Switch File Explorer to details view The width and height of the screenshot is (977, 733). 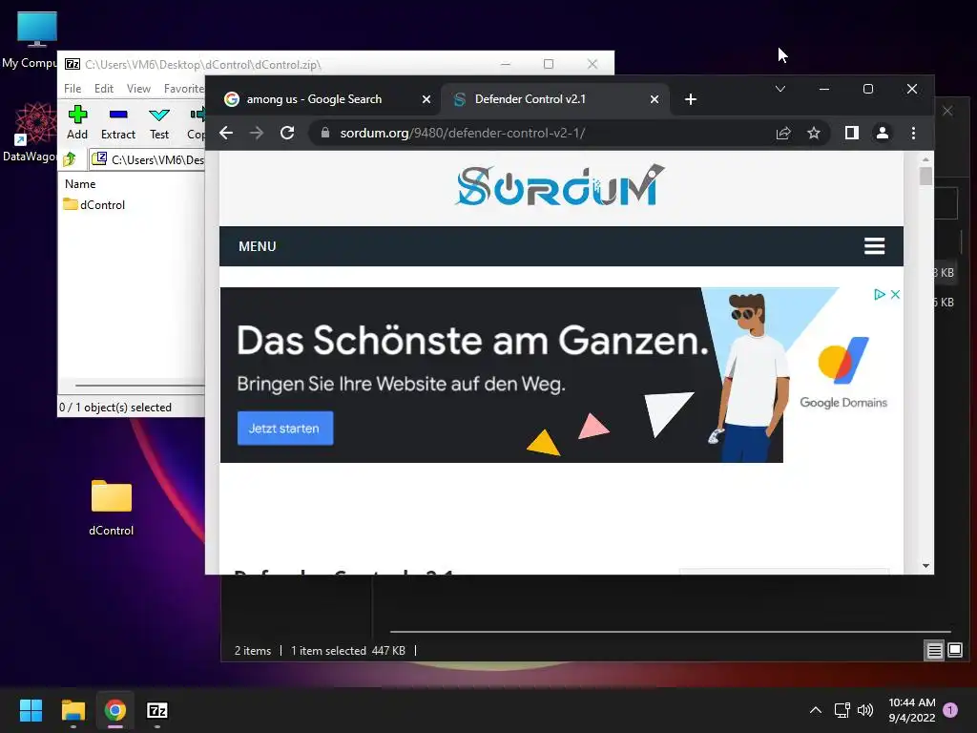pyautogui.click(x=935, y=651)
